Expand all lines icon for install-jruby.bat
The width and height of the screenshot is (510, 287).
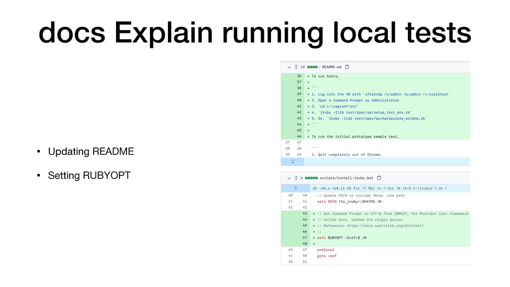(x=296, y=178)
